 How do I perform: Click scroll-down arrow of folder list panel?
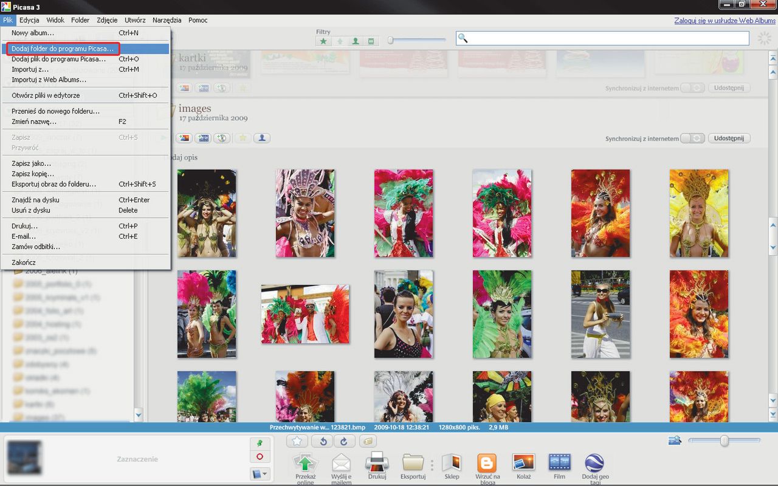138,415
